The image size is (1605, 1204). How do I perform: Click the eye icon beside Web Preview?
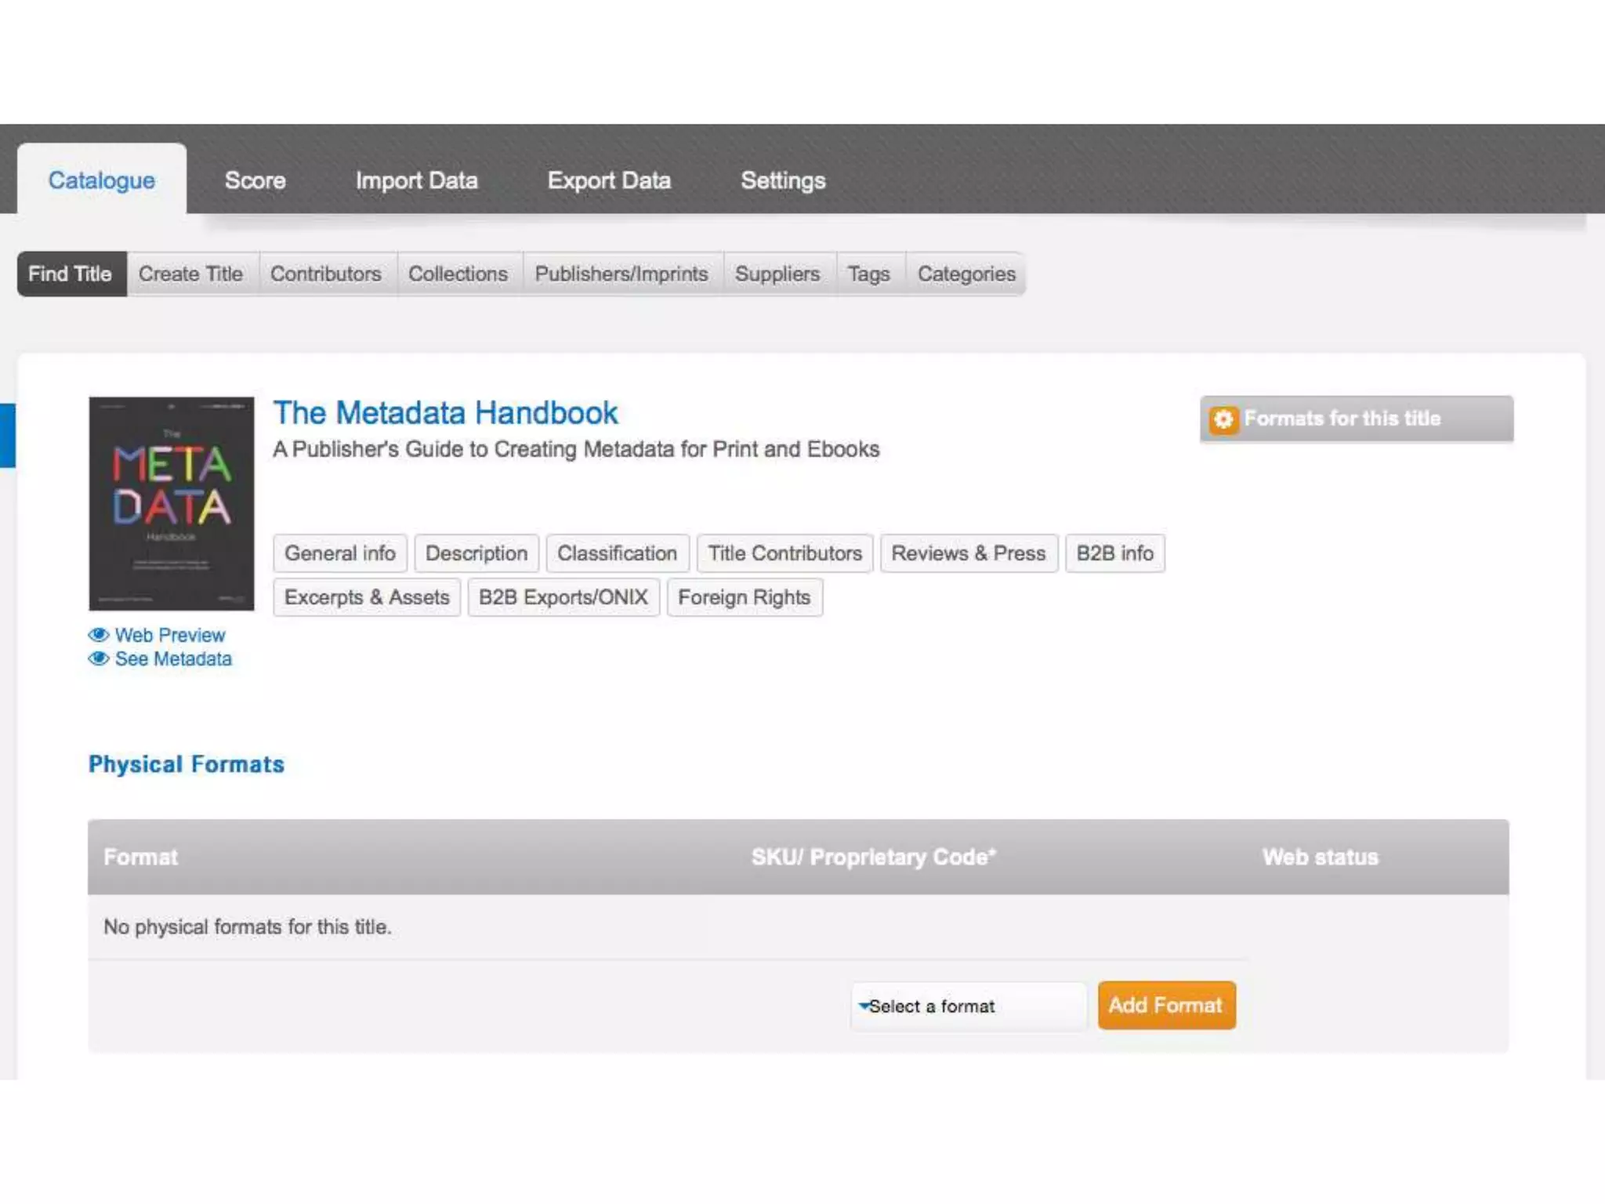pyautogui.click(x=98, y=635)
